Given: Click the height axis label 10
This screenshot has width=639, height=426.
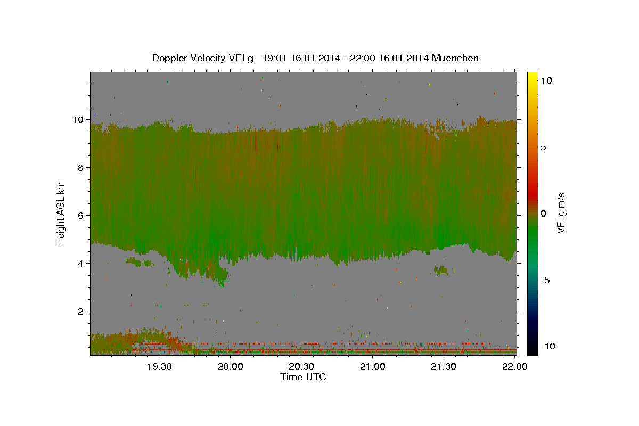Looking at the screenshot, I should pyautogui.click(x=77, y=119).
